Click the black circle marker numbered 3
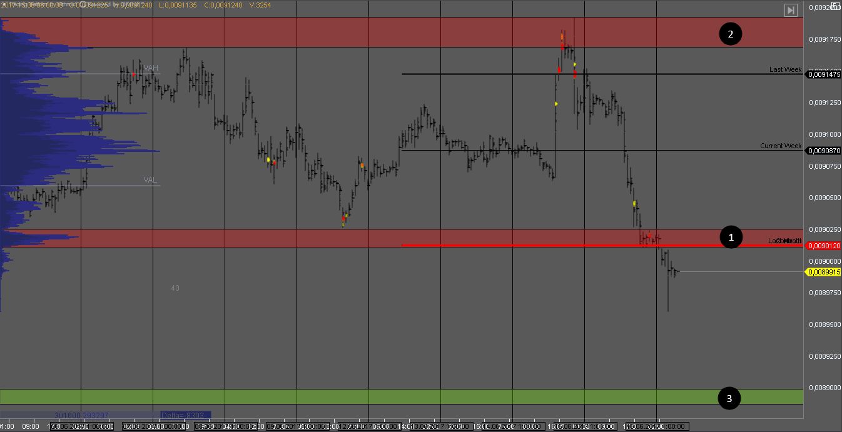842x432 pixels. click(729, 398)
